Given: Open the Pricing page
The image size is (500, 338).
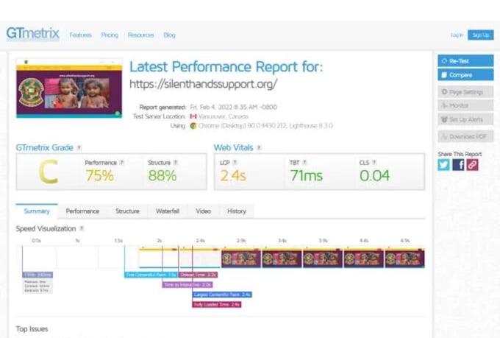Looking at the screenshot, I should [x=110, y=35].
